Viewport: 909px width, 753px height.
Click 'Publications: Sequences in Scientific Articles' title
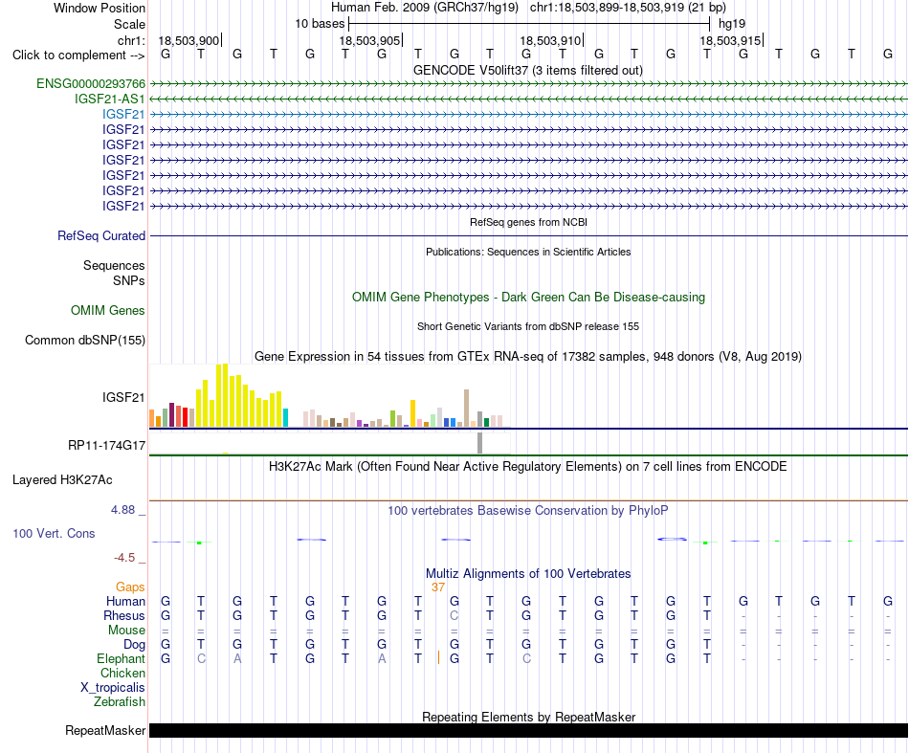coord(528,252)
